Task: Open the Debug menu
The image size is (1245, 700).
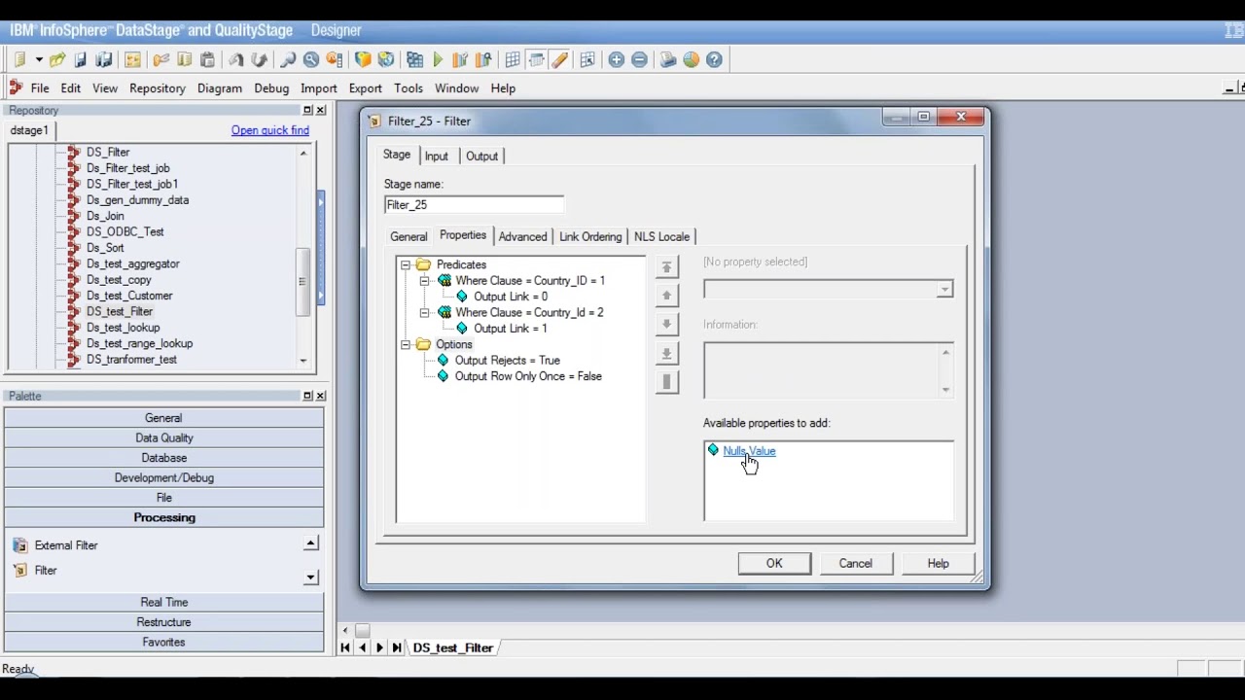Action: pyautogui.click(x=271, y=88)
